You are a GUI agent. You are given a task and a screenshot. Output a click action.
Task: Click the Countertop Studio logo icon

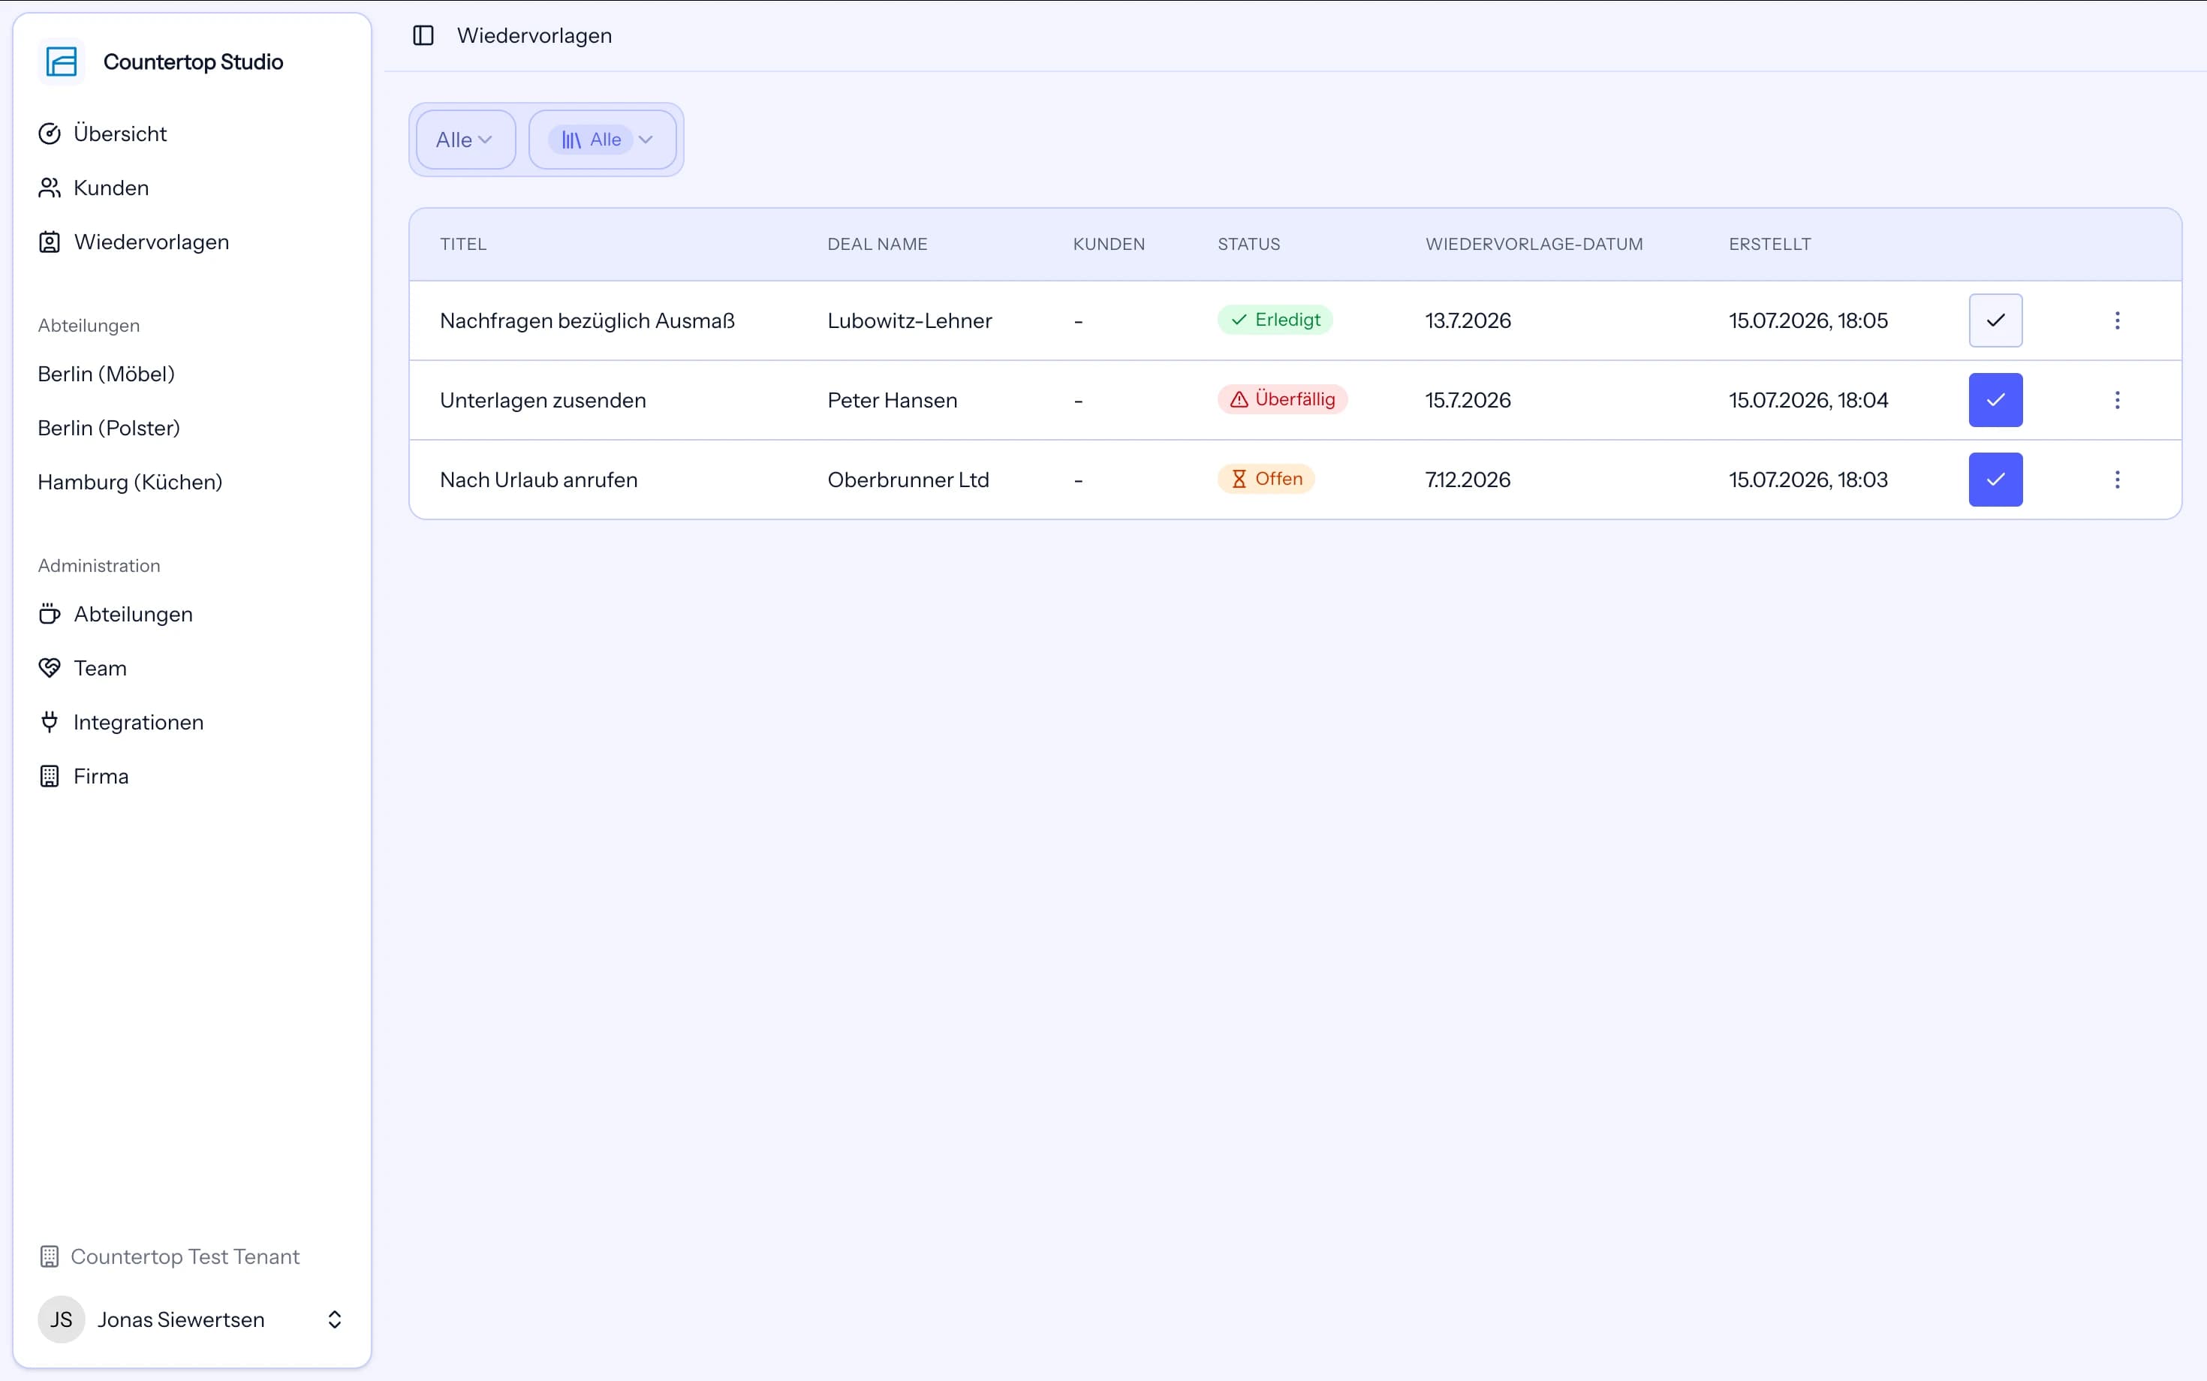tap(62, 62)
